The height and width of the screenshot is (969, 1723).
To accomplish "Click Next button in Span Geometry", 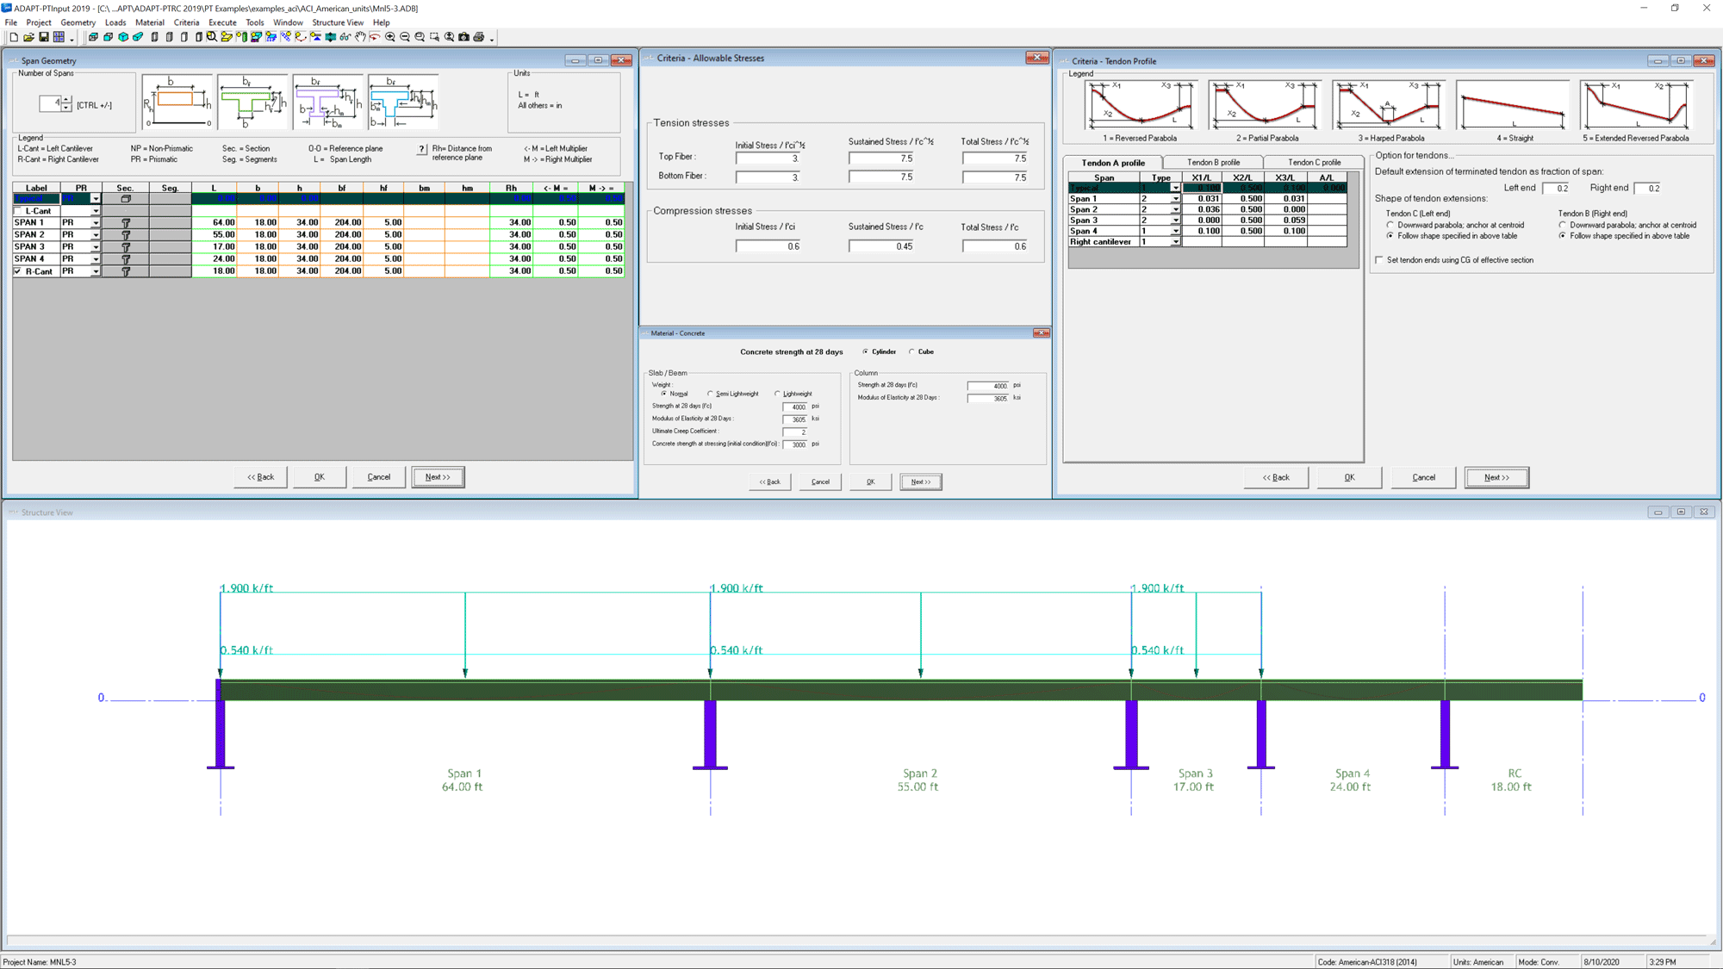I will [438, 477].
